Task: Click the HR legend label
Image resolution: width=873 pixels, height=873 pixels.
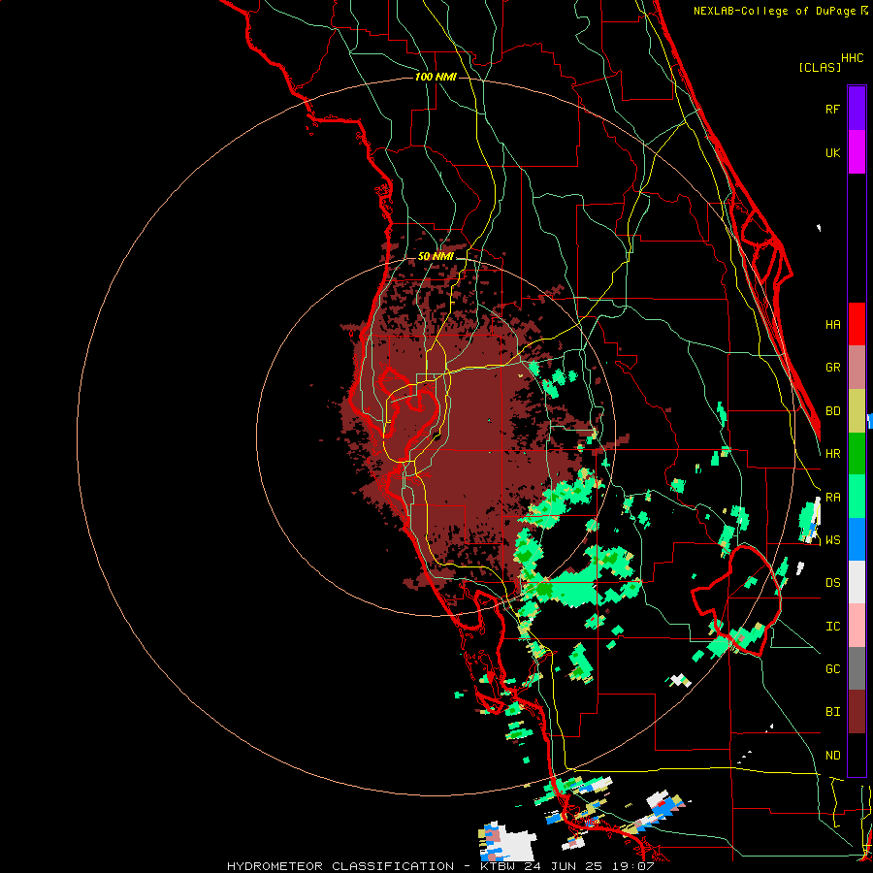Action: pos(832,454)
